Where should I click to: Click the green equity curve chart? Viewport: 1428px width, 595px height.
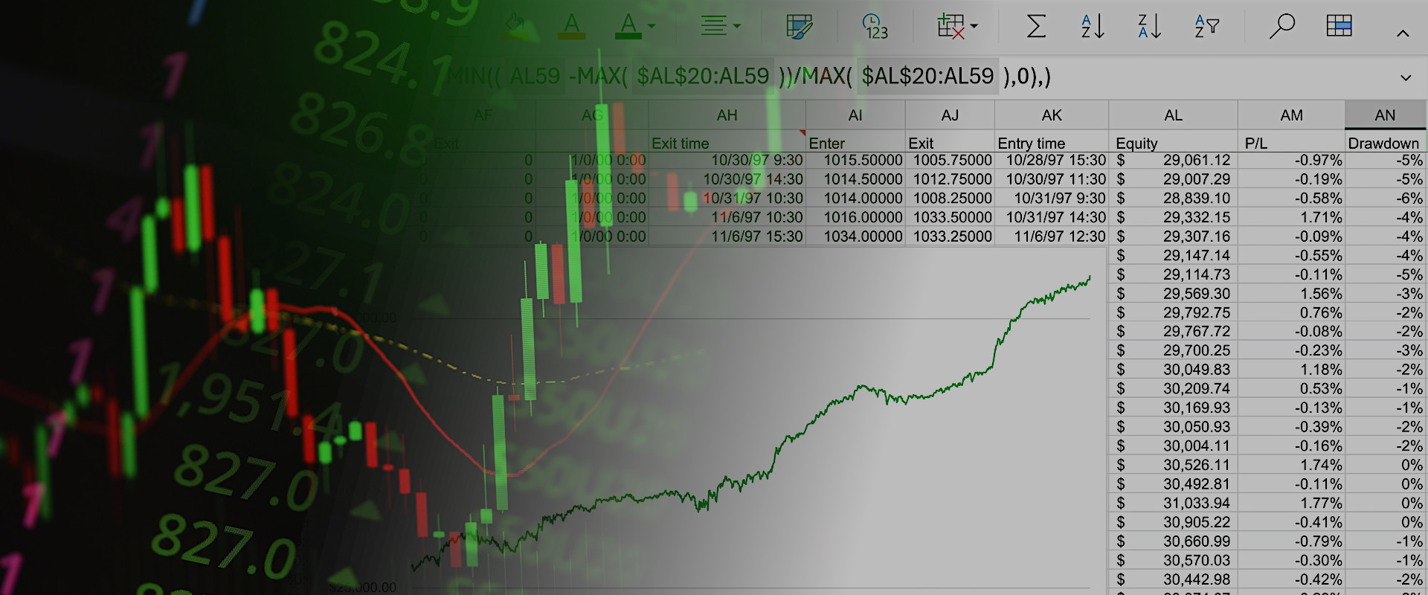coord(751,424)
